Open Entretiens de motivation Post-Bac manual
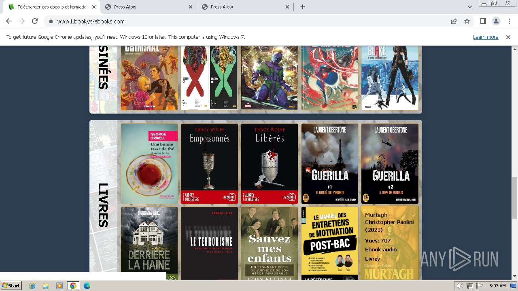 tap(330, 243)
